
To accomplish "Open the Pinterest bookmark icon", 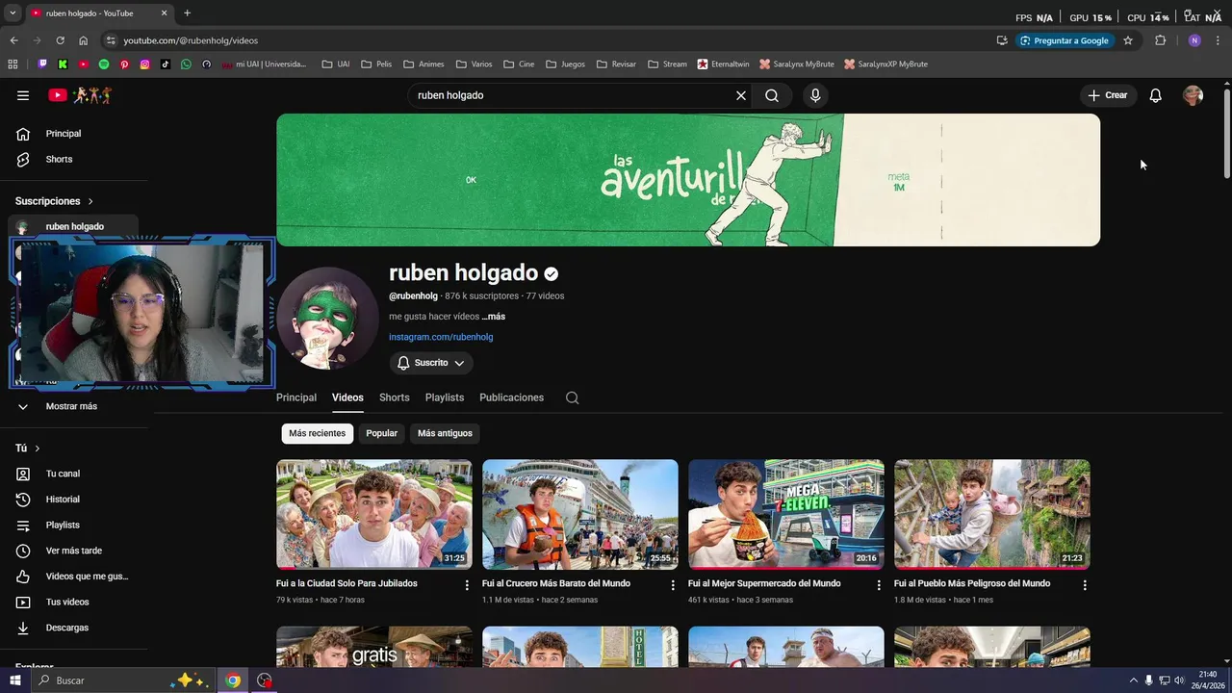I will pyautogui.click(x=124, y=64).
